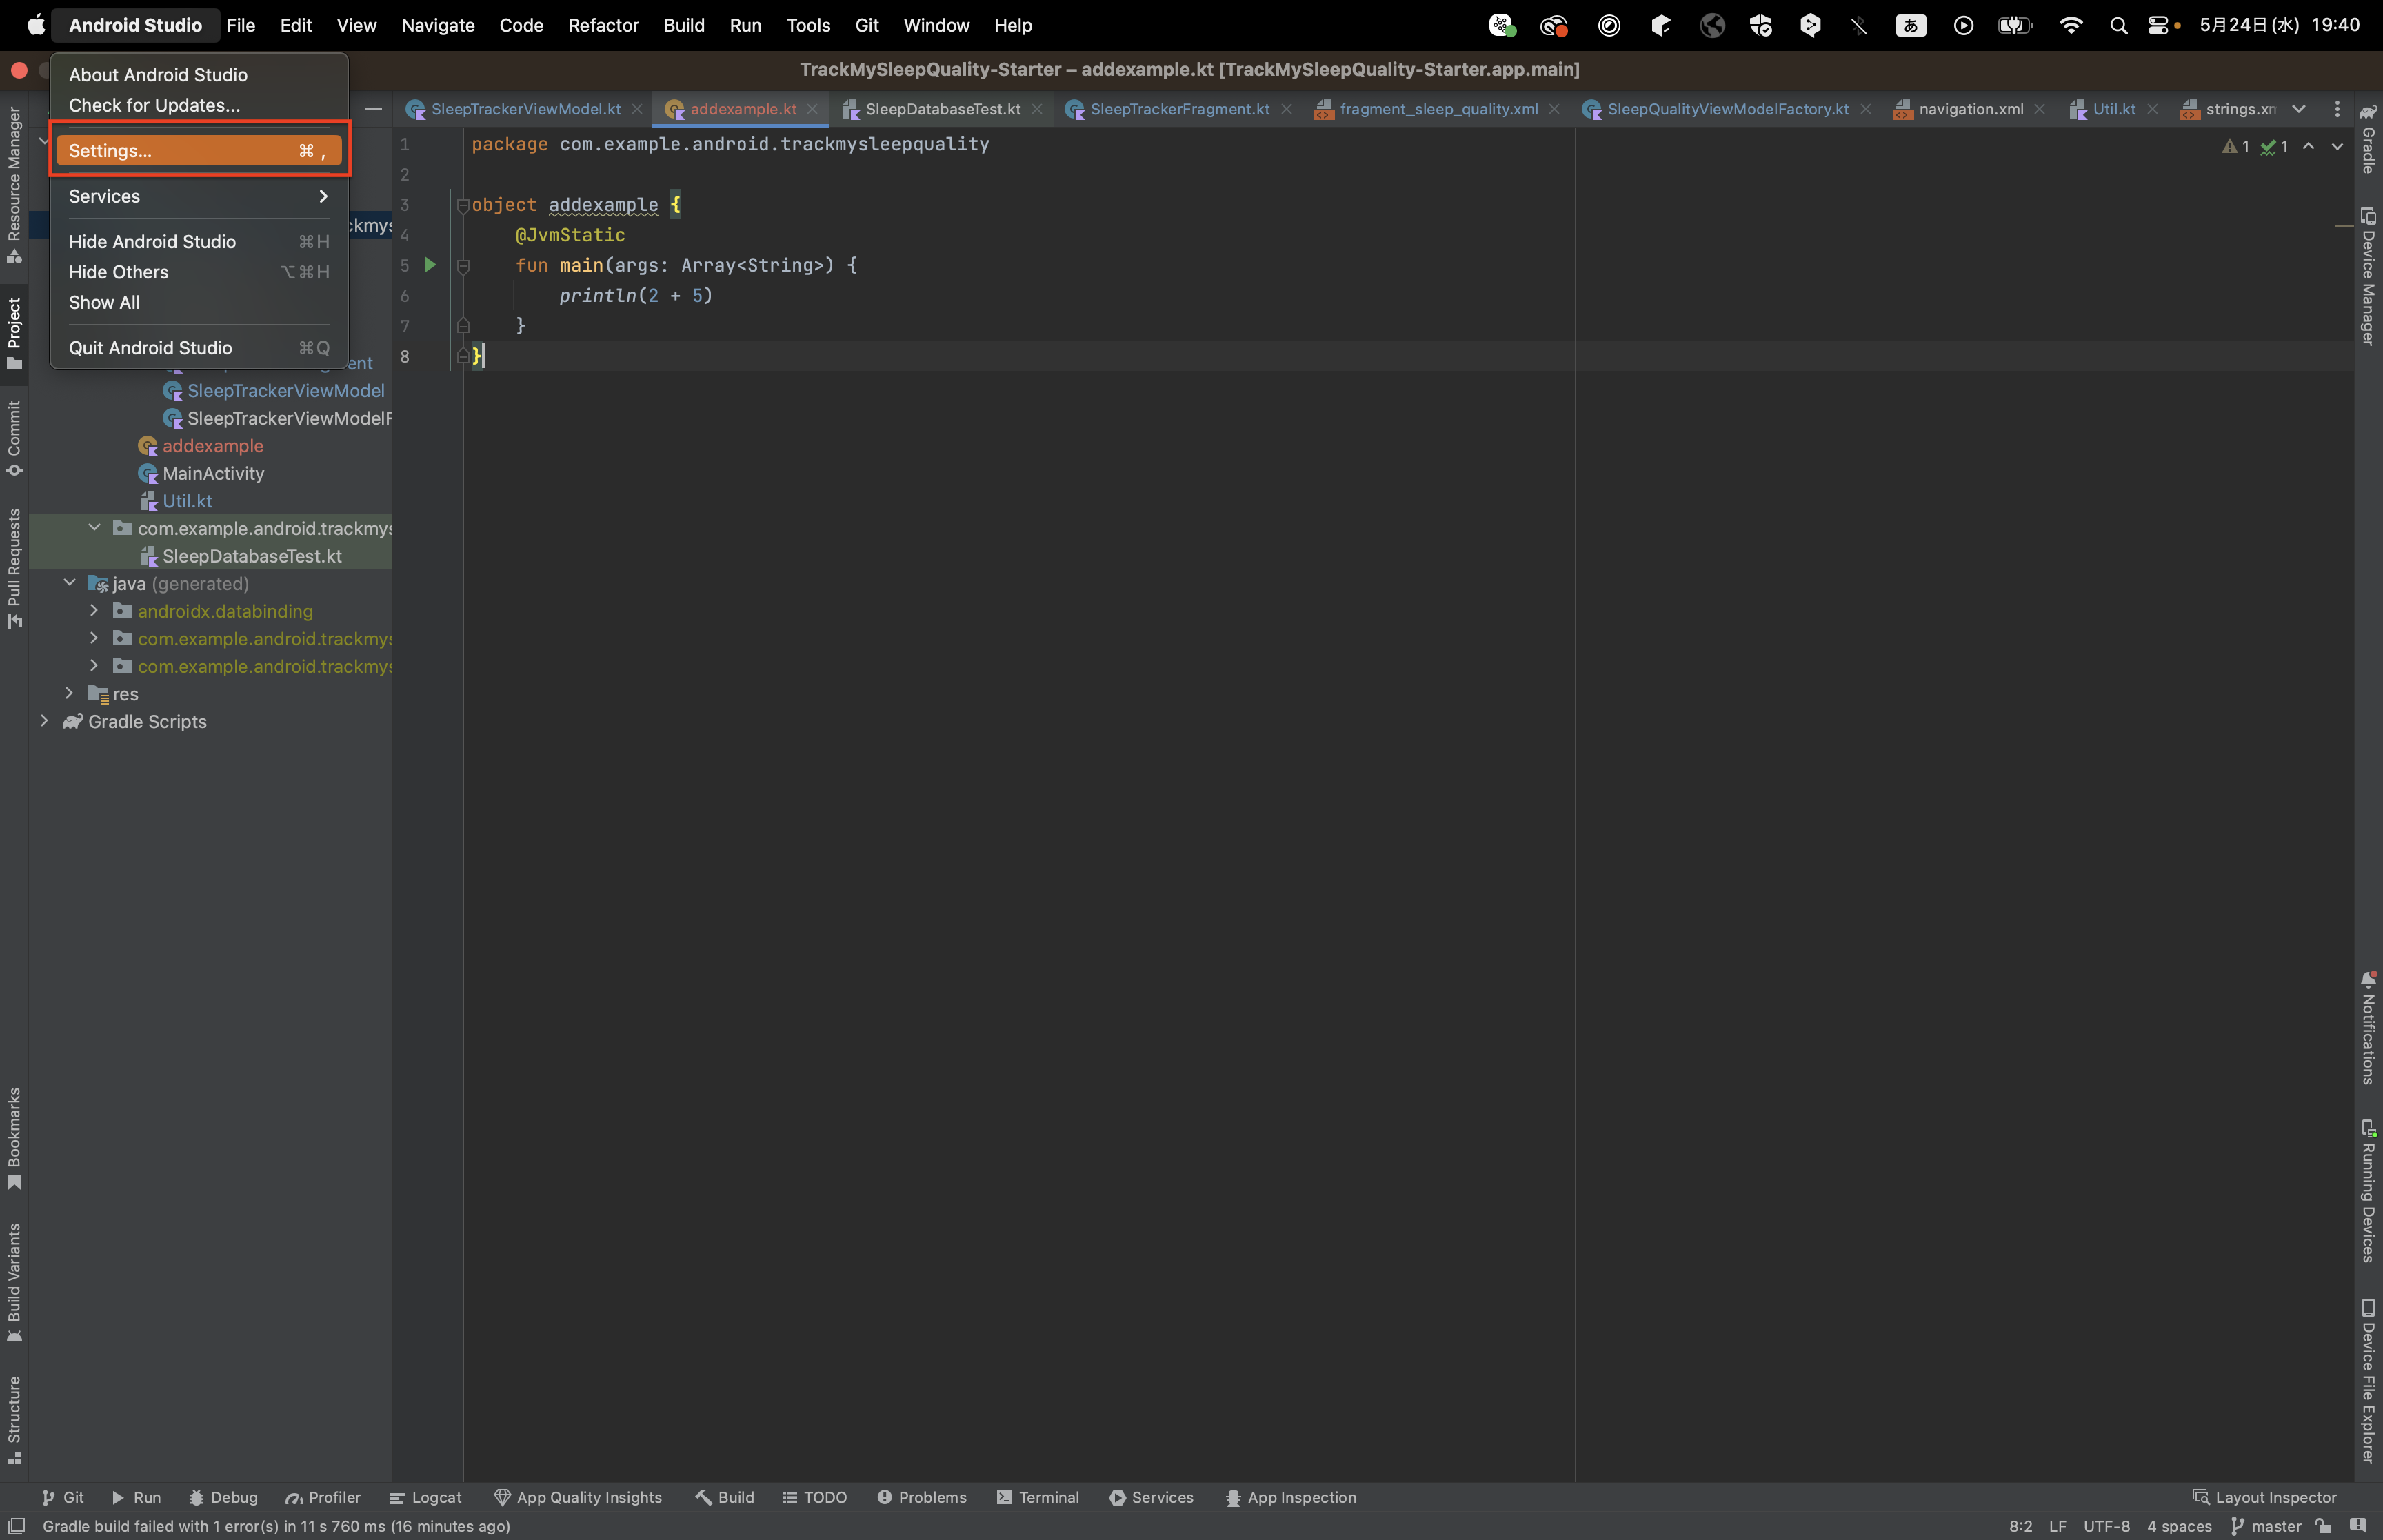Screen dimensions: 2383x1540
Task: Show hidden editor tabs dropdown
Action: pos(2299,109)
